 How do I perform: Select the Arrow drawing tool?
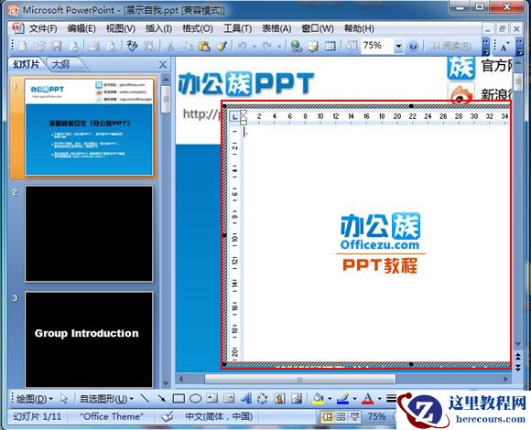tap(161, 399)
